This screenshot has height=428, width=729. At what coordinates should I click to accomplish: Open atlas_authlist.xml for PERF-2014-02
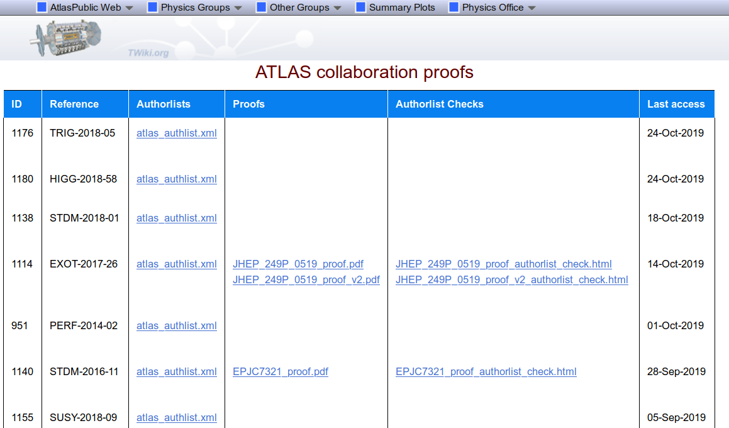(177, 326)
